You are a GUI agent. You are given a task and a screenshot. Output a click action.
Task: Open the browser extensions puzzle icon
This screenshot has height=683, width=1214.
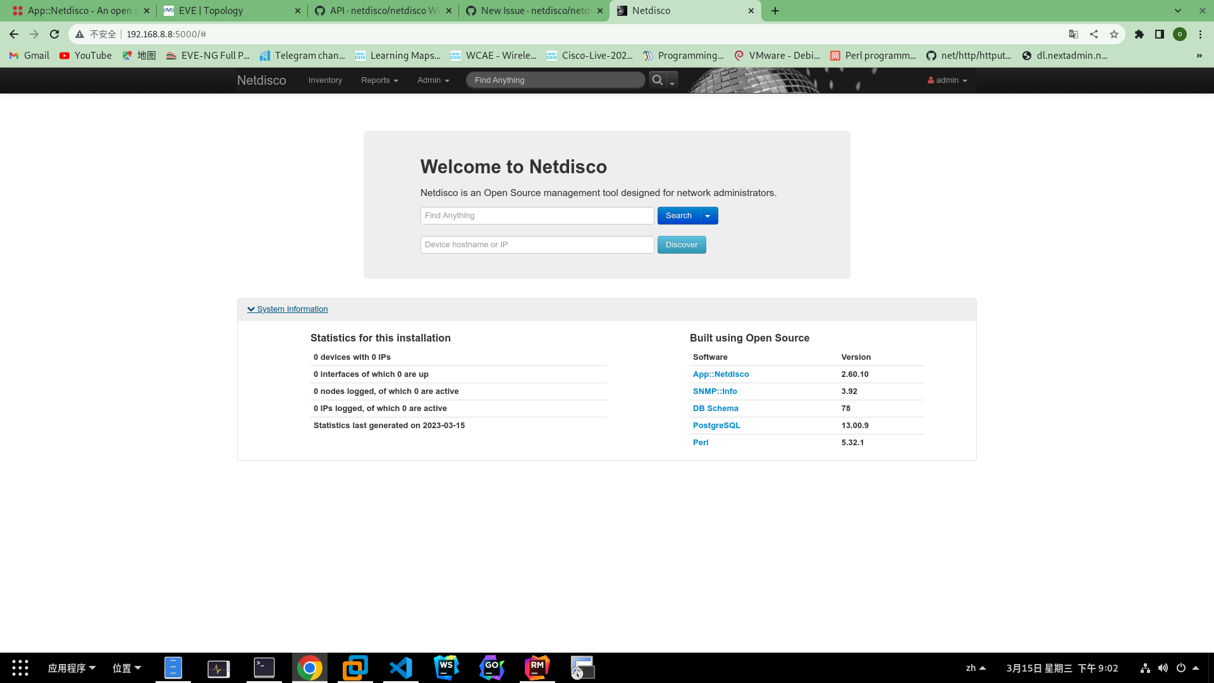tap(1139, 34)
